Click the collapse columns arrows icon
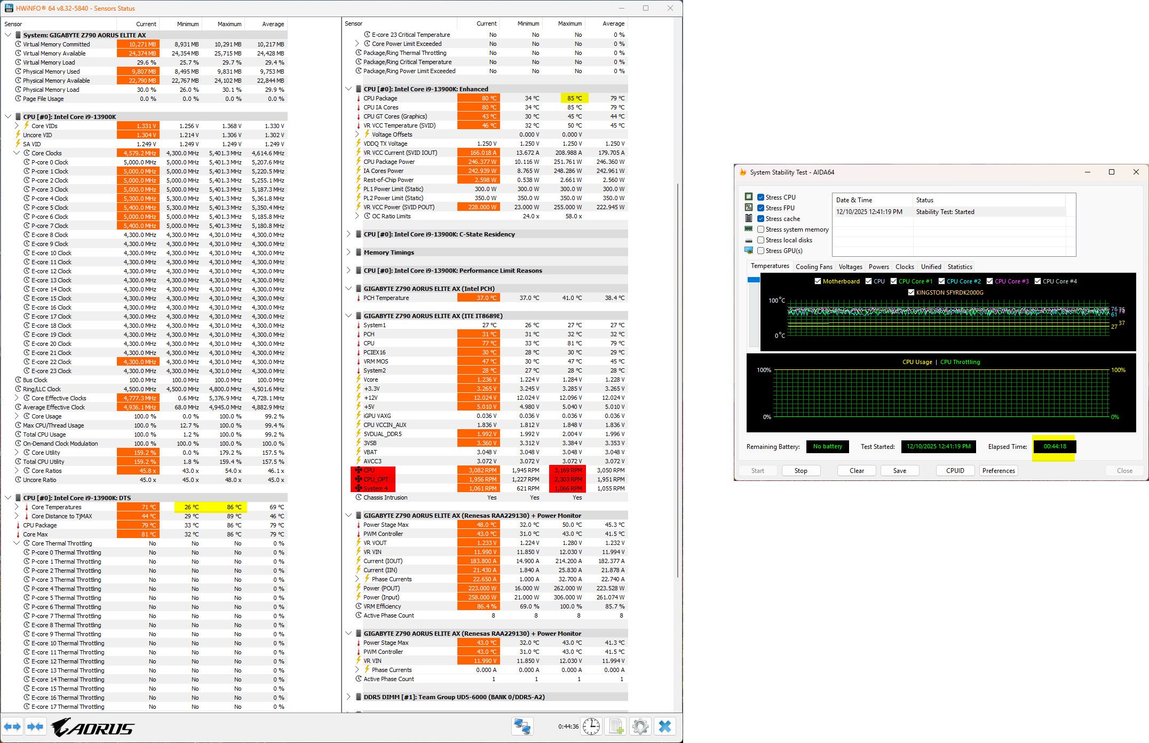 35,726
